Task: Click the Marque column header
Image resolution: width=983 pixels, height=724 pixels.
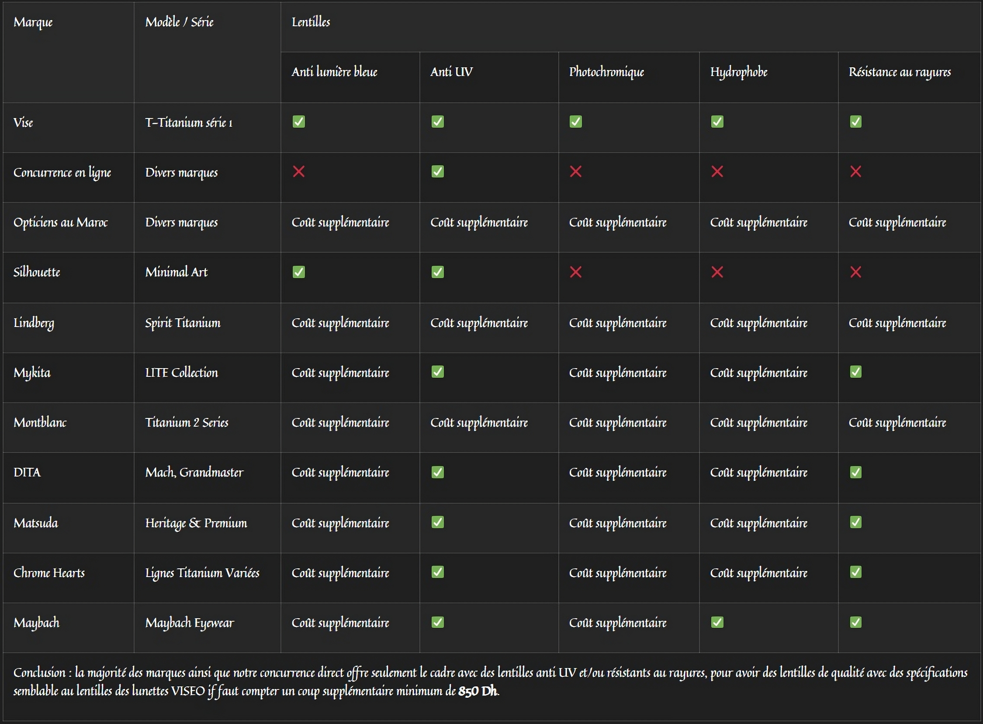Action: coord(68,52)
